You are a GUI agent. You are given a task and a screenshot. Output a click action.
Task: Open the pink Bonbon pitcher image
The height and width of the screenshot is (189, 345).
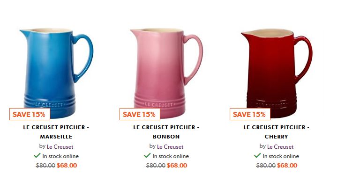[166, 73]
